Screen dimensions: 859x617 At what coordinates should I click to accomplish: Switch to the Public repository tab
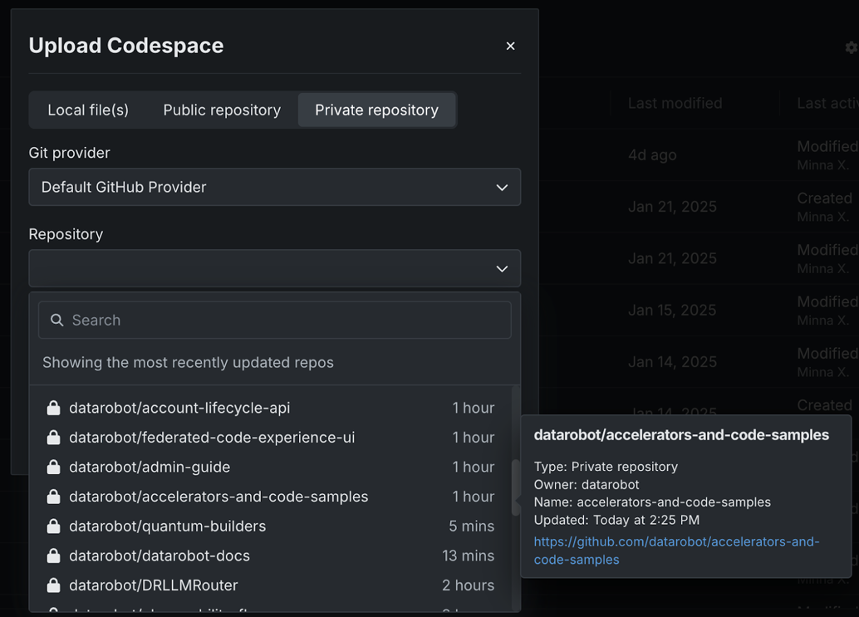[222, 110]
